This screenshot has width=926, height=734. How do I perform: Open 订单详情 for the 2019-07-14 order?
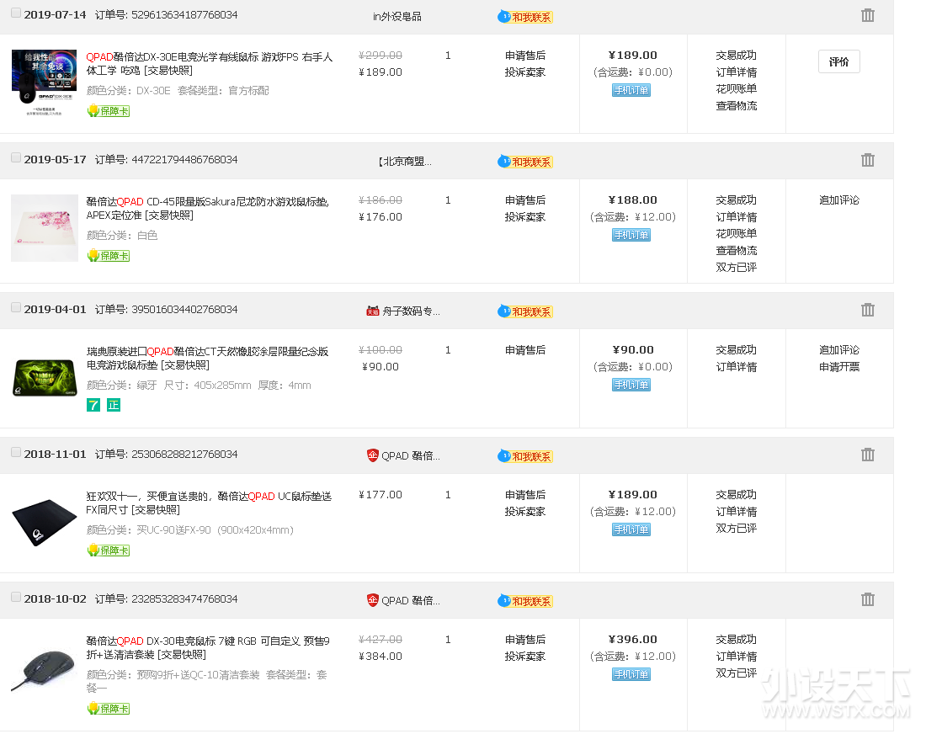coord(737,72)
